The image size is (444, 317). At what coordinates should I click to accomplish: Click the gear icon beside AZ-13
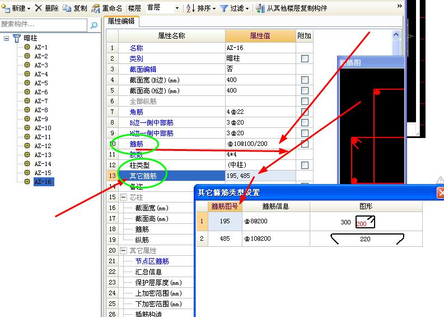pos(27,155)
